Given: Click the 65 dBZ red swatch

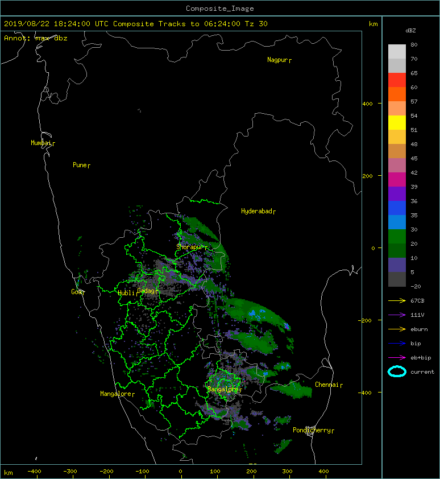Looking at the screenshot, I should pyautogui.click(x=397, y=80).
